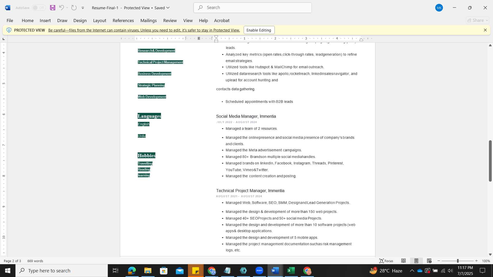The height and width of the screenshot is (277, 493).
Task: Select the Layout tab
Action: [x=100, y=21]
